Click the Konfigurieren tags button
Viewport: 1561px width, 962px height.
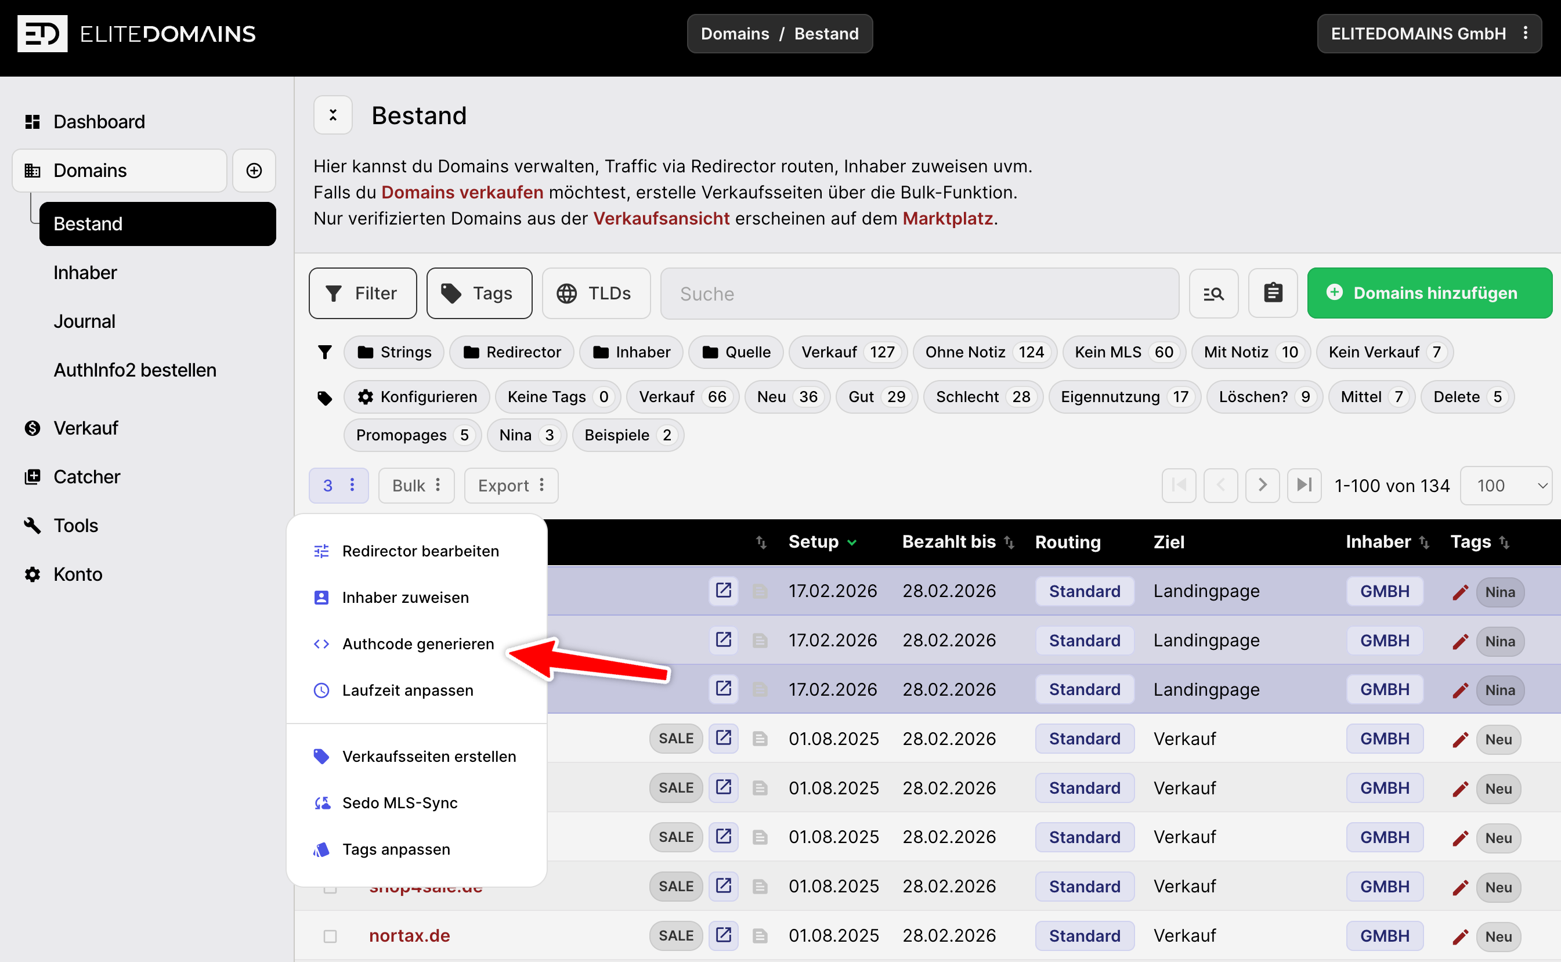(x=416, y=397)
